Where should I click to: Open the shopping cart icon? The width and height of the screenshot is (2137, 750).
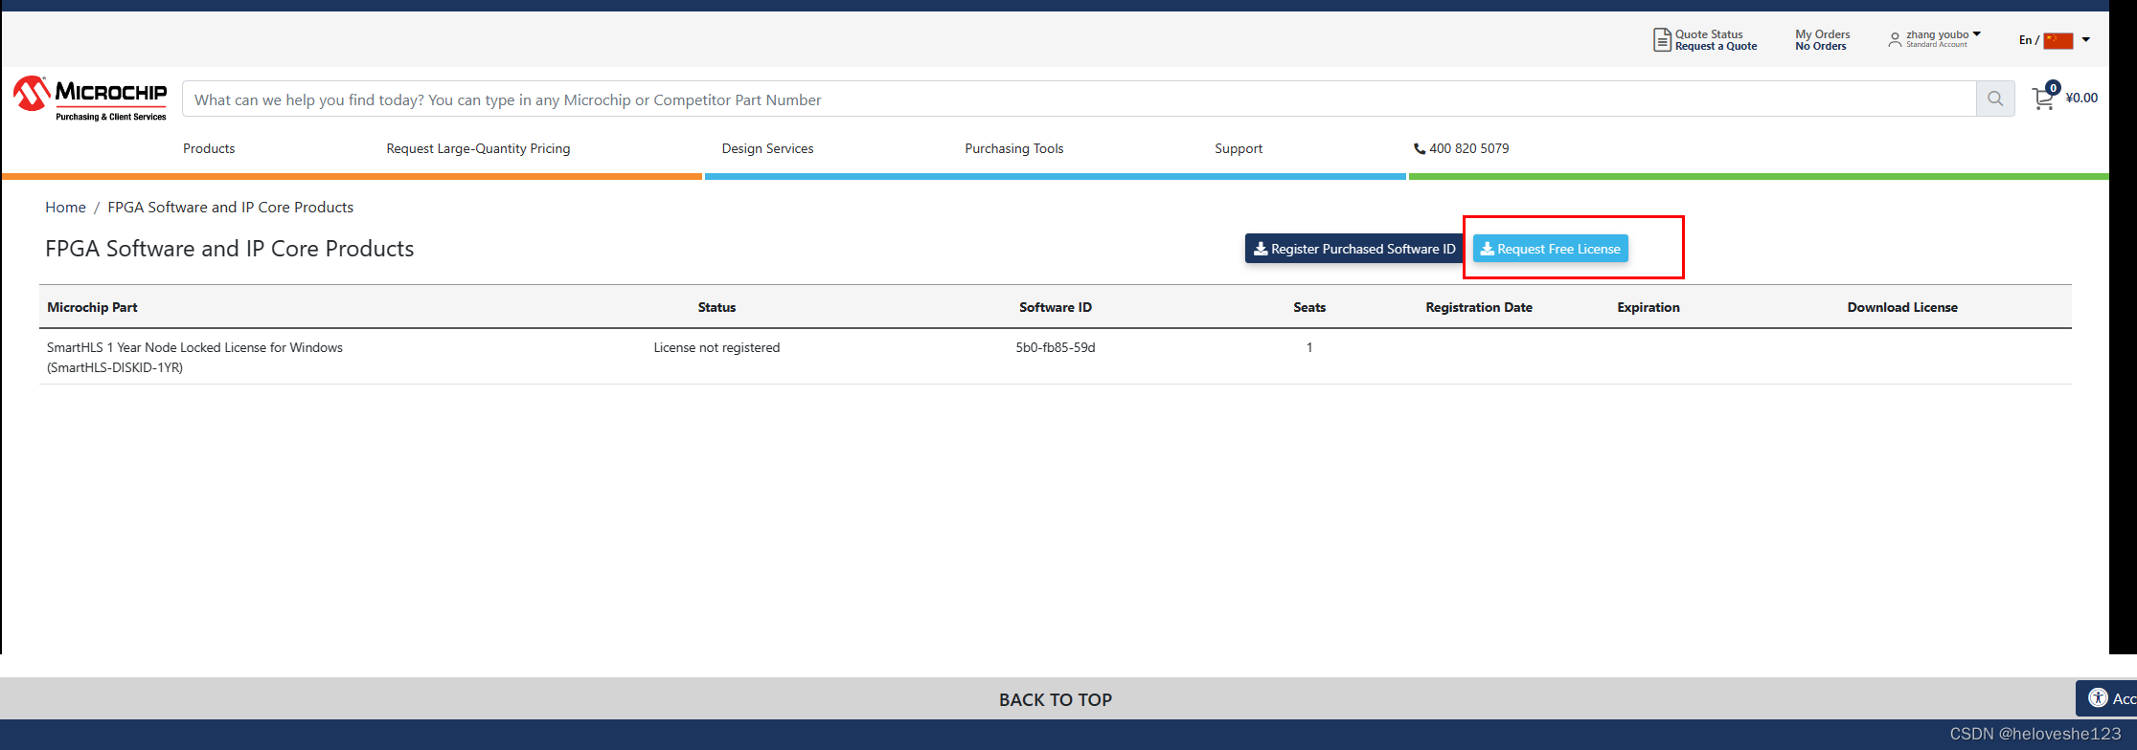[2044, 97]
